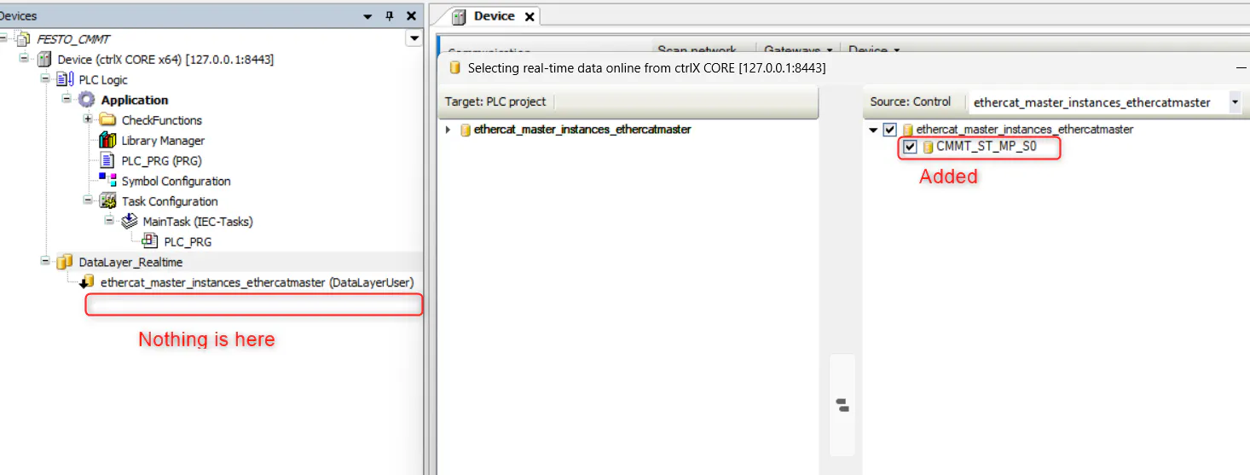Collapse the source ethercatmaster tree node
The height and width of the screenshot is (475, 1250).
point(873,130)
